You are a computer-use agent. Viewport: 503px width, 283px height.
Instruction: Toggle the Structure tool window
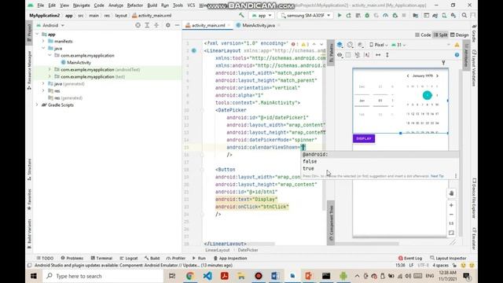tap(29, 169)
